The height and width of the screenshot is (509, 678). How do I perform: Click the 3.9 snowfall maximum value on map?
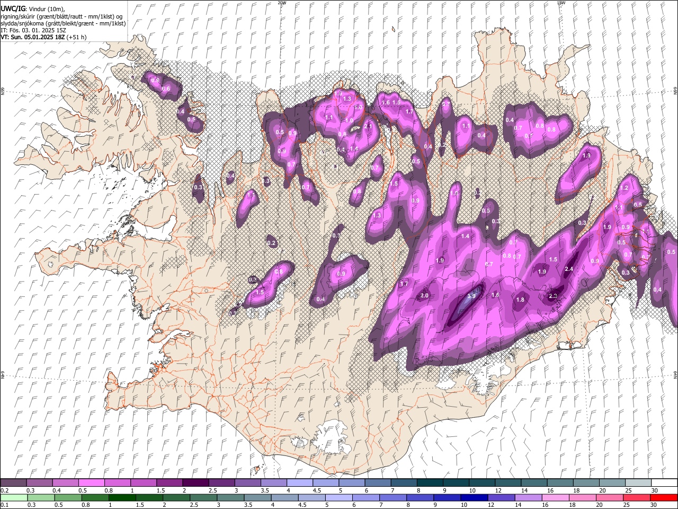click(x=471, y=296)
